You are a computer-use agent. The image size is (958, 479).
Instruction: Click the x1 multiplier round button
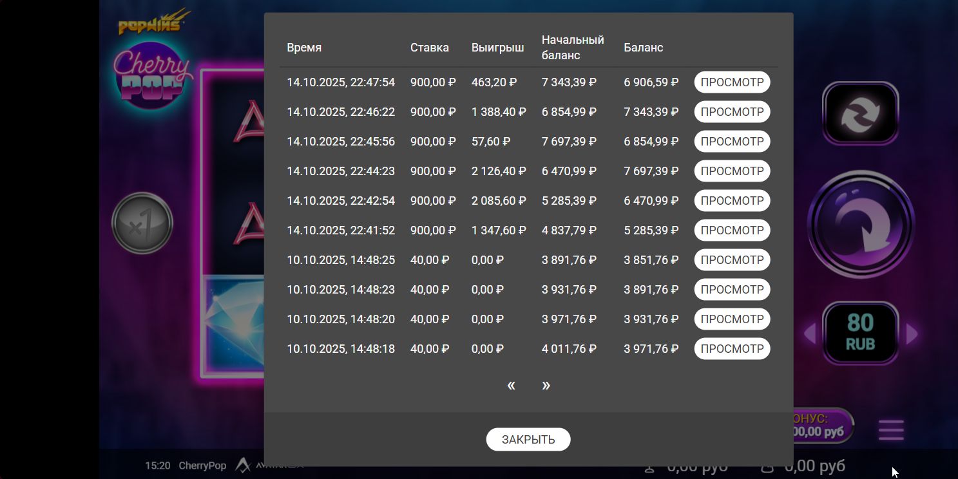tap(142, 224)
